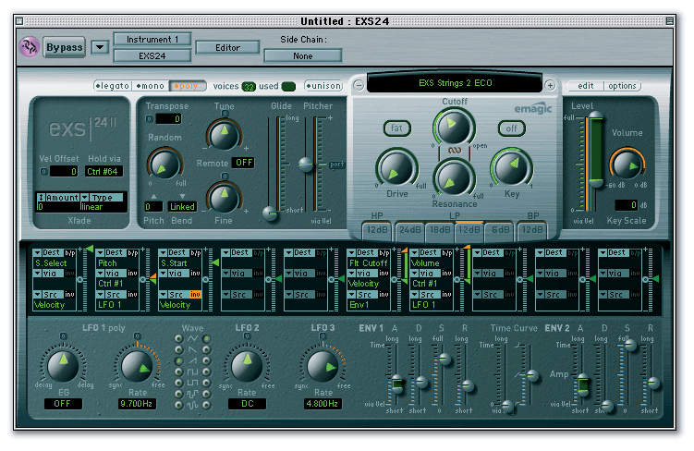This screenshot has width=694, height=451.
Task: Select square wave for LFO 1
Action: (x=178, y=372)
